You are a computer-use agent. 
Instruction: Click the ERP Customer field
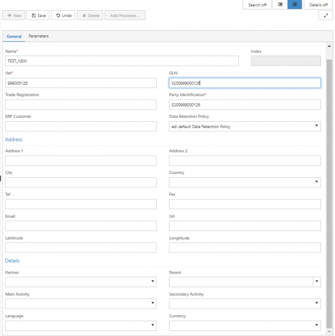[x=81, y=126]
